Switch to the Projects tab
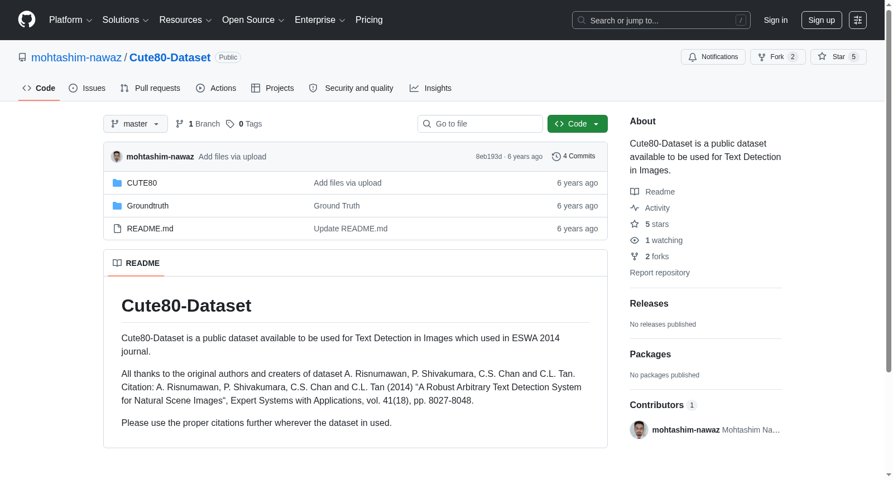Viewport: 893px width, 480px height. pos(272,88)
